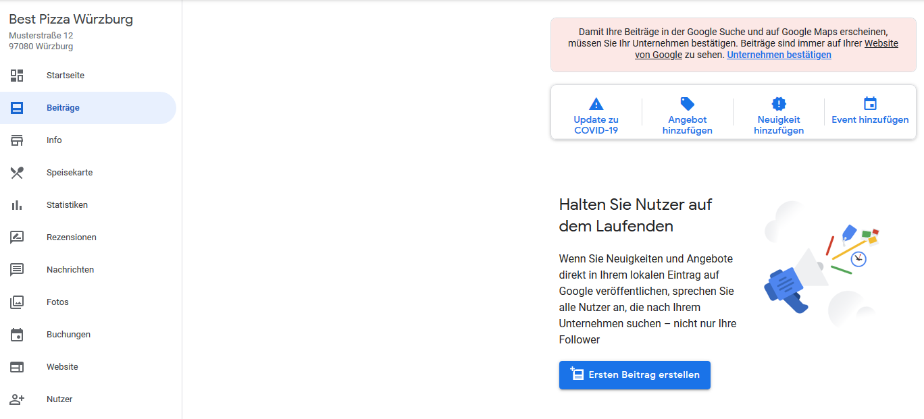Switch to the Update zu COVID-19 tab
This screenshot has height=419, width=924.
pos(596,114)
